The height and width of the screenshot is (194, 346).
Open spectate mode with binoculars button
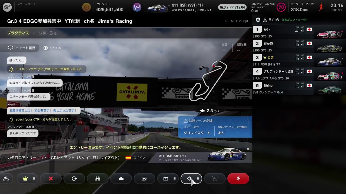tap(98, 179)
